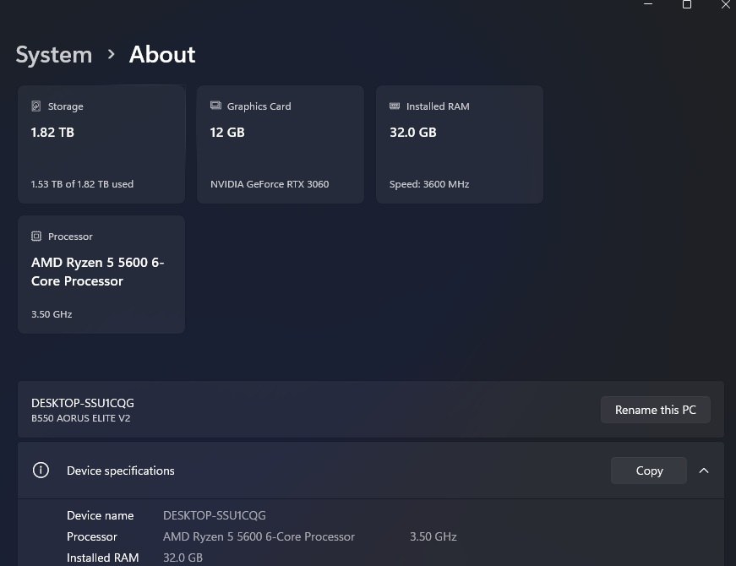Collapse the Device specifications section
This screenshot has width=736, height=566.
[x=704, y=471]
